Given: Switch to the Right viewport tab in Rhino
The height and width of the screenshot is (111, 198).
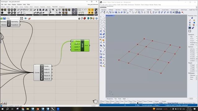Looking at the screenshot, I should point(124,99).
